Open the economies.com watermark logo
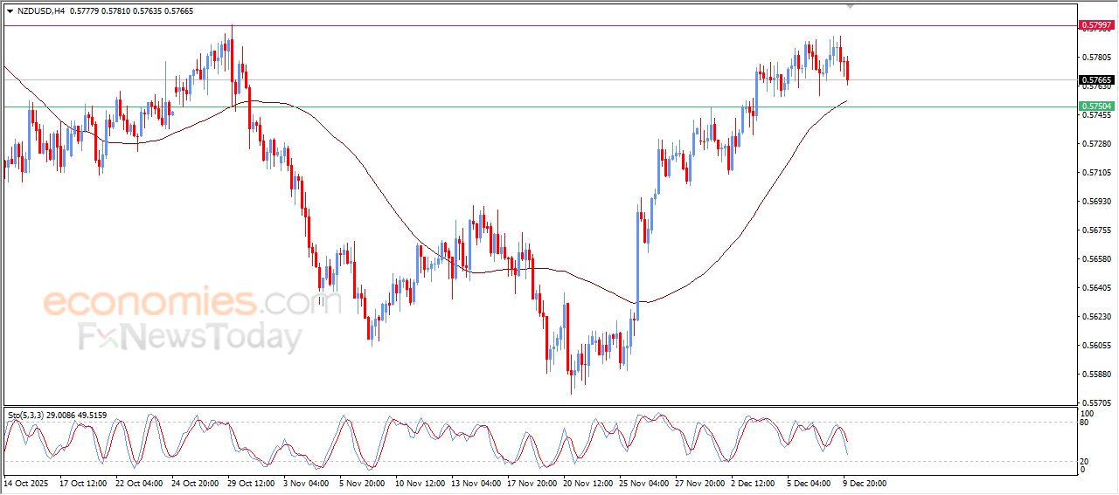1119x495 pixels. [x=180, y=303]
